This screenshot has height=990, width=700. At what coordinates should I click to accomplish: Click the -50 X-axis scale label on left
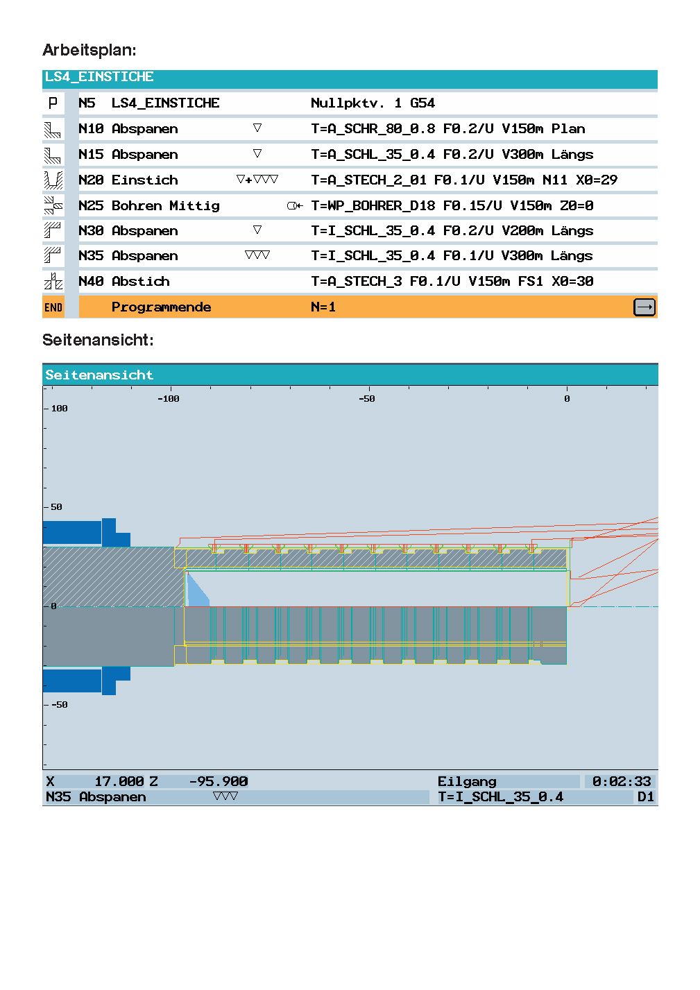click(60, 705)
